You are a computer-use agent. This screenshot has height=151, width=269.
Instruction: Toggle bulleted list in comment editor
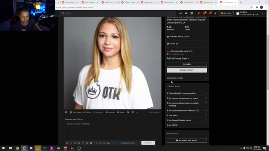[x=100, y=143]
